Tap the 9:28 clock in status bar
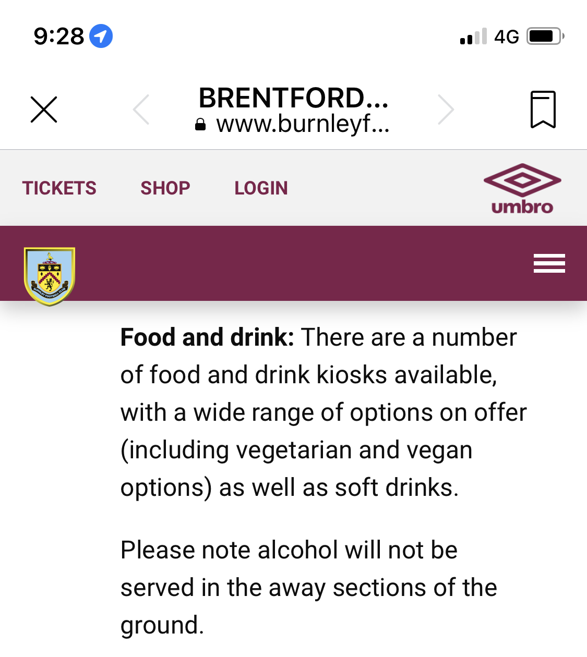 pos(58,36)
